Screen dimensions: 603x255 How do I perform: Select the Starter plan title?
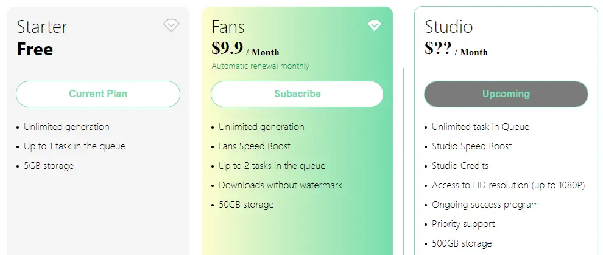point(42,27)
